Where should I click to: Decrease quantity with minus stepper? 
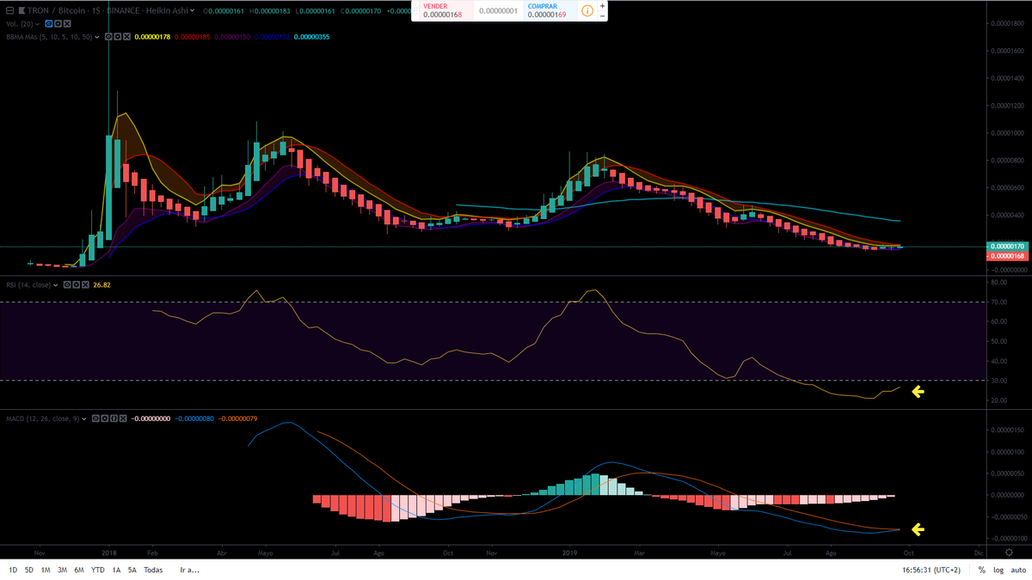pos(602,16)
